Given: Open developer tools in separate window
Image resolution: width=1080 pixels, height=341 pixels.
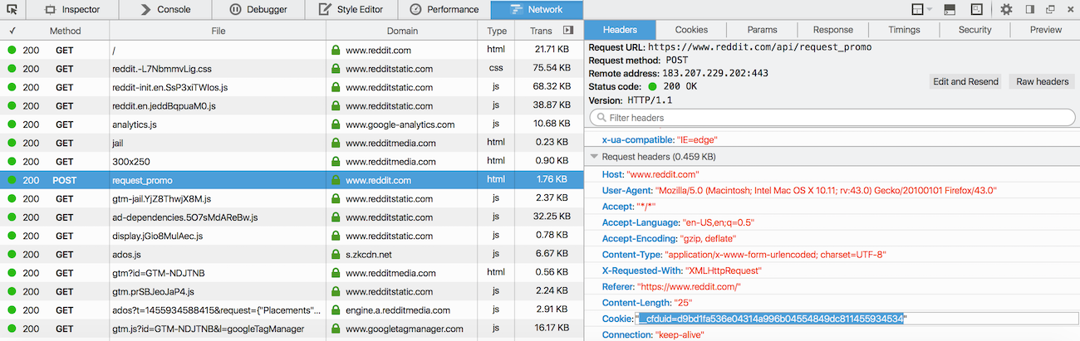Looking at the screenshot, I should 1050,10.
